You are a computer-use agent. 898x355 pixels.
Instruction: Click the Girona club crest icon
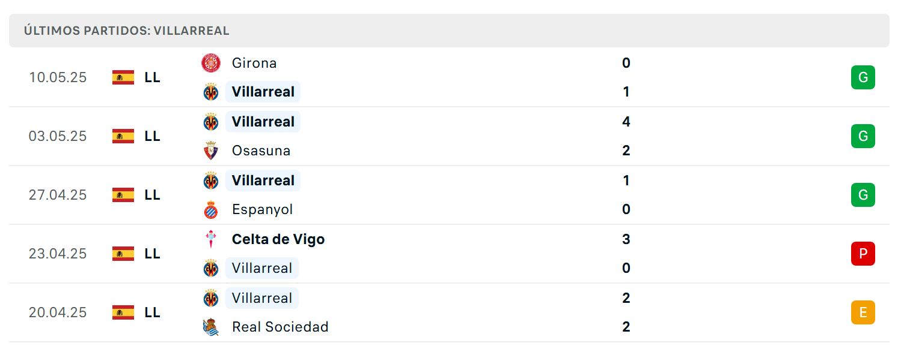point(211,63)
